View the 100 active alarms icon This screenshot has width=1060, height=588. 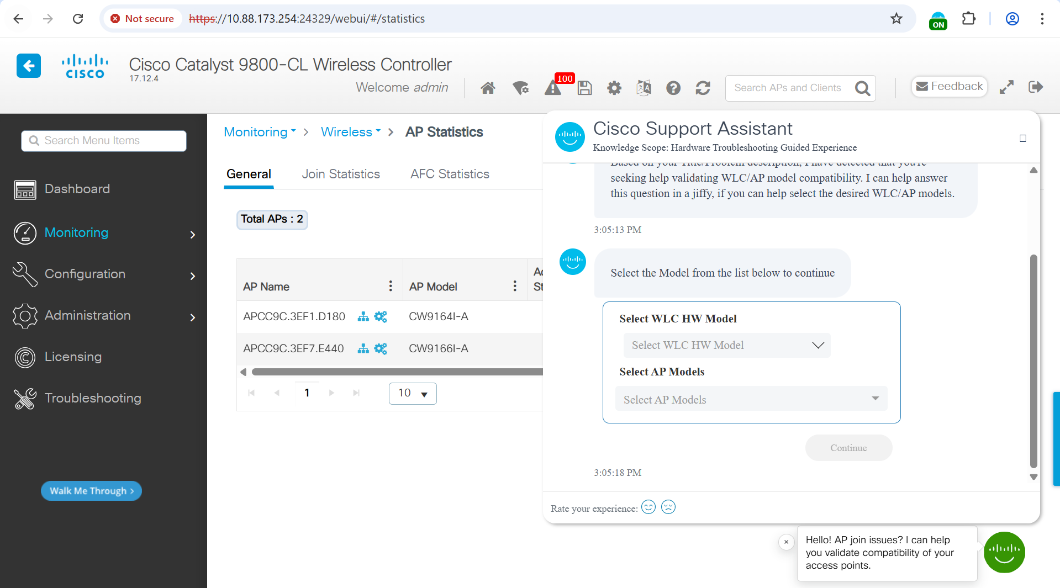(x=553, y=87)
